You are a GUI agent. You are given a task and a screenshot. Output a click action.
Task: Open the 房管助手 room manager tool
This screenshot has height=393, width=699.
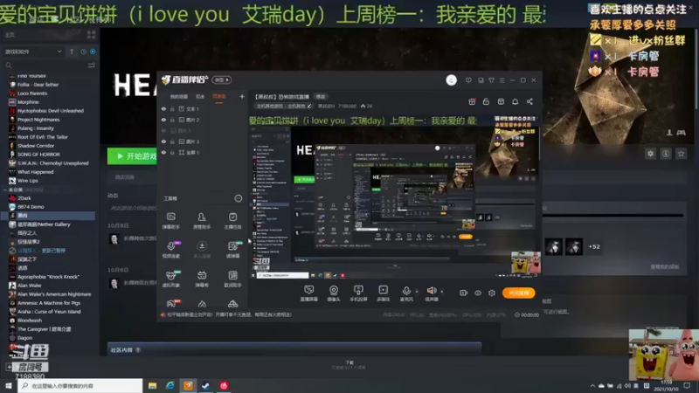click(202, 221)
